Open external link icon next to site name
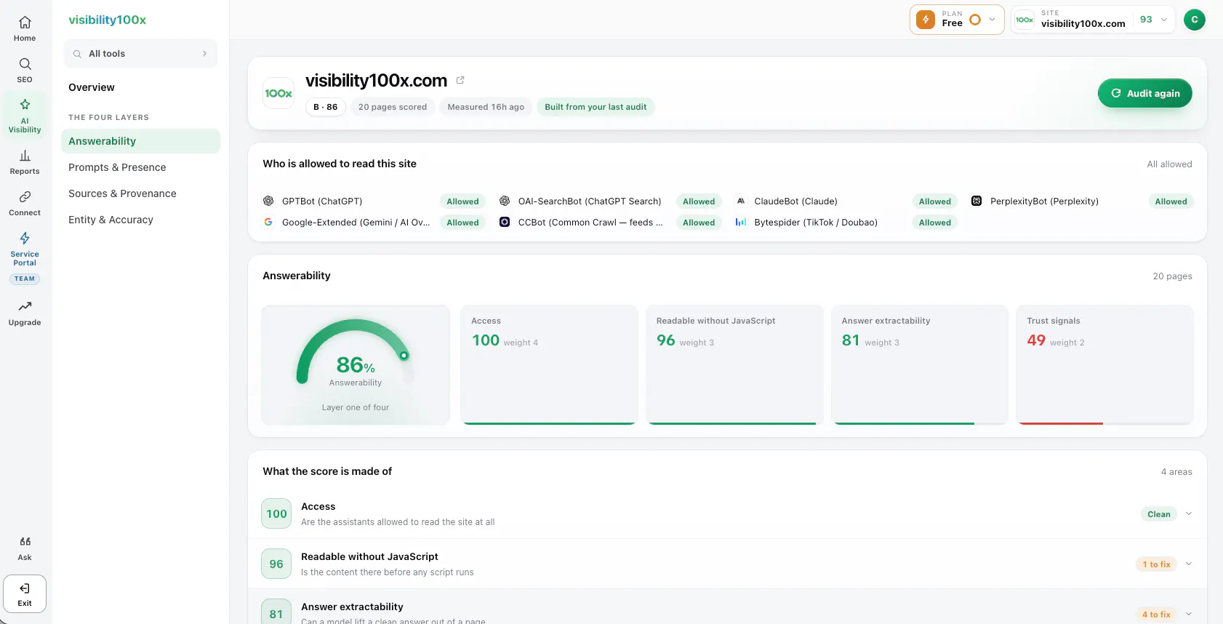 460,80
